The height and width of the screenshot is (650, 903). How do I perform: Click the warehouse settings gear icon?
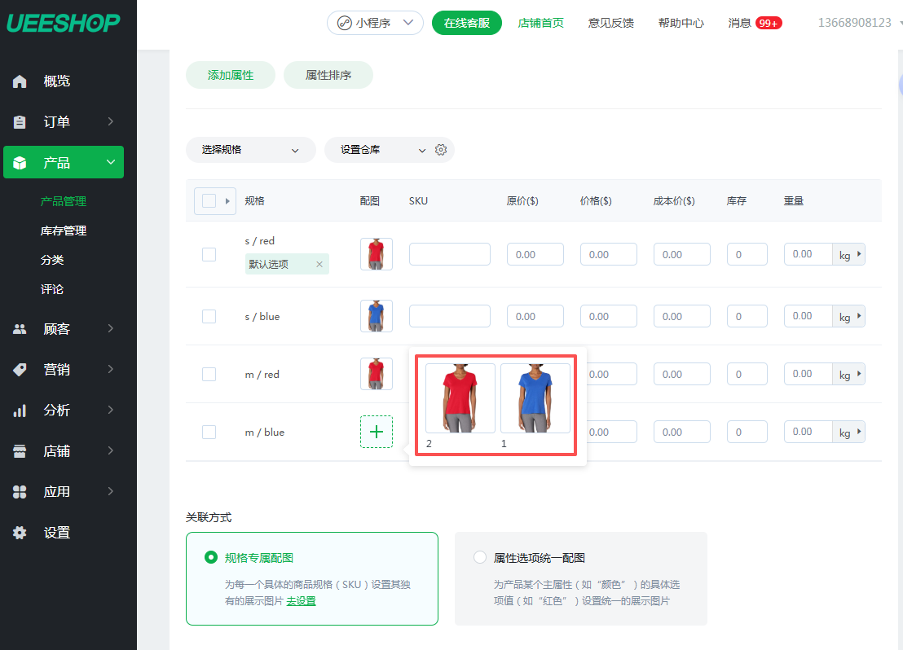click(441, 150)
